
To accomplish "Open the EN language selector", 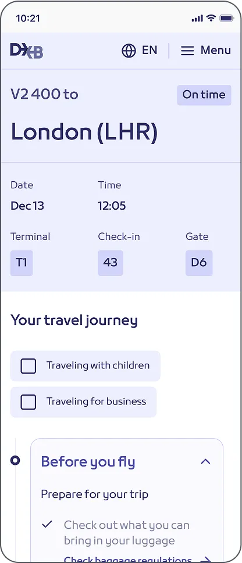I will [x=150, y=51].
